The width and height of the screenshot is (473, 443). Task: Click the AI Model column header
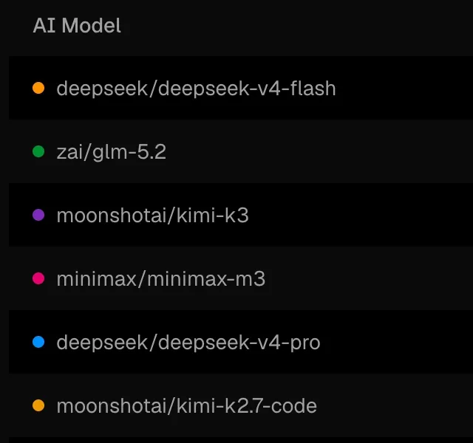pyautogui.click(x=77, y=25)
